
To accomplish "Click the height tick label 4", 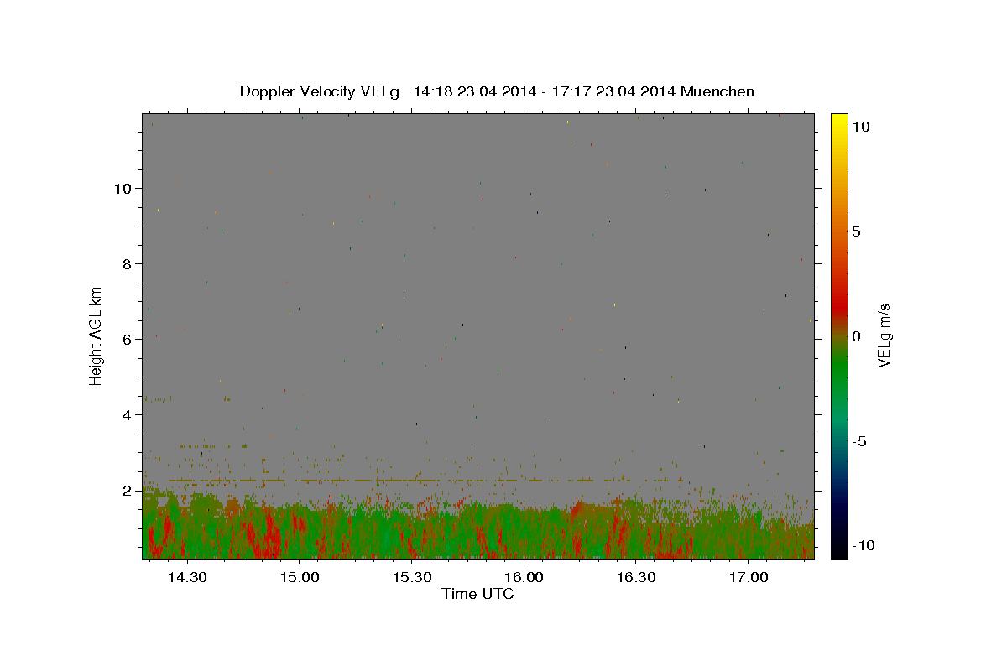I will click(128, 415).
